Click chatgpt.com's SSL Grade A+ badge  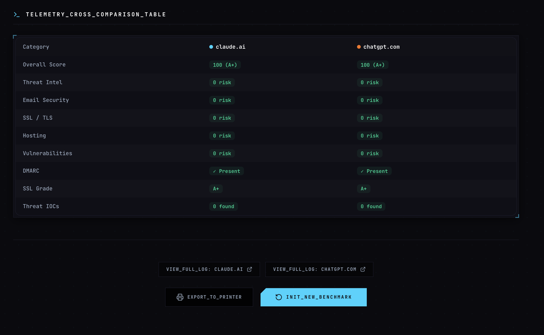[364, 189]
